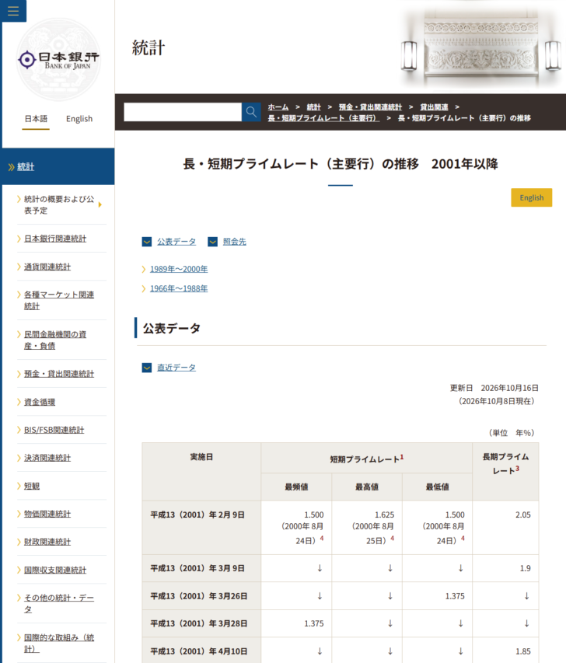Click footnote 4 in 最頻値 cell

tap(322, 539)
